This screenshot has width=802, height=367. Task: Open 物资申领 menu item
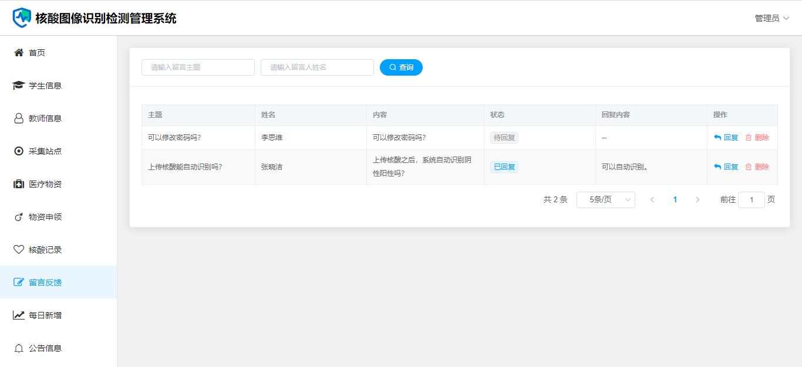45,217
